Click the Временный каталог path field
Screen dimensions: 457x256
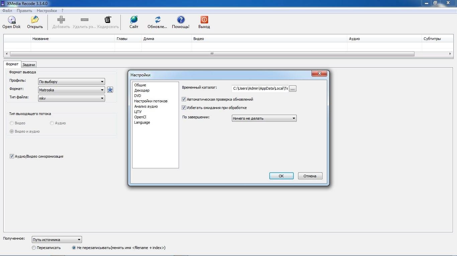pos(260,88)
